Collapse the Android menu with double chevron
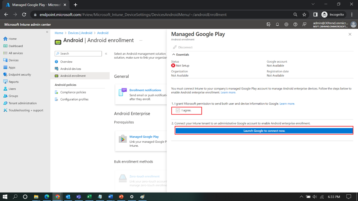358x201 pixels. [x=106, y=54]
